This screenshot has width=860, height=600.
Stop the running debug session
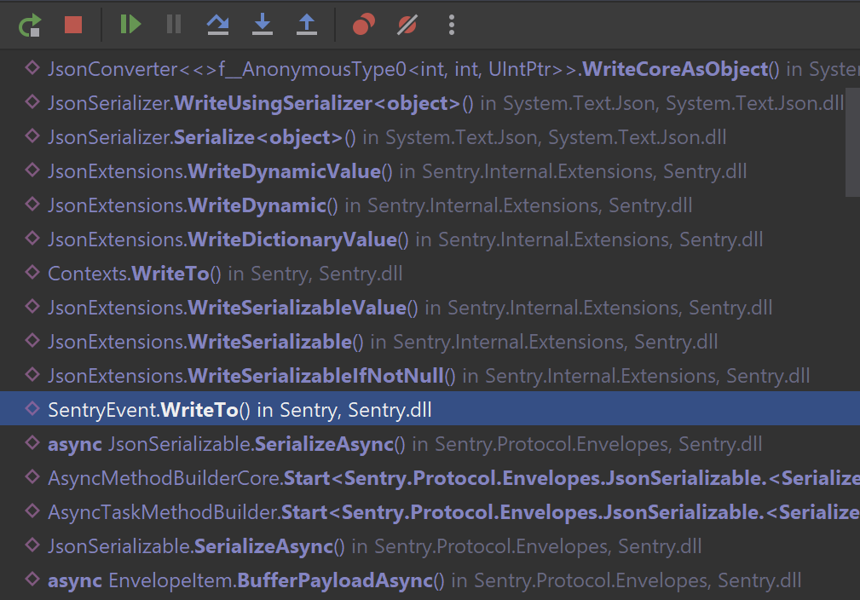(x=73, y=24)
